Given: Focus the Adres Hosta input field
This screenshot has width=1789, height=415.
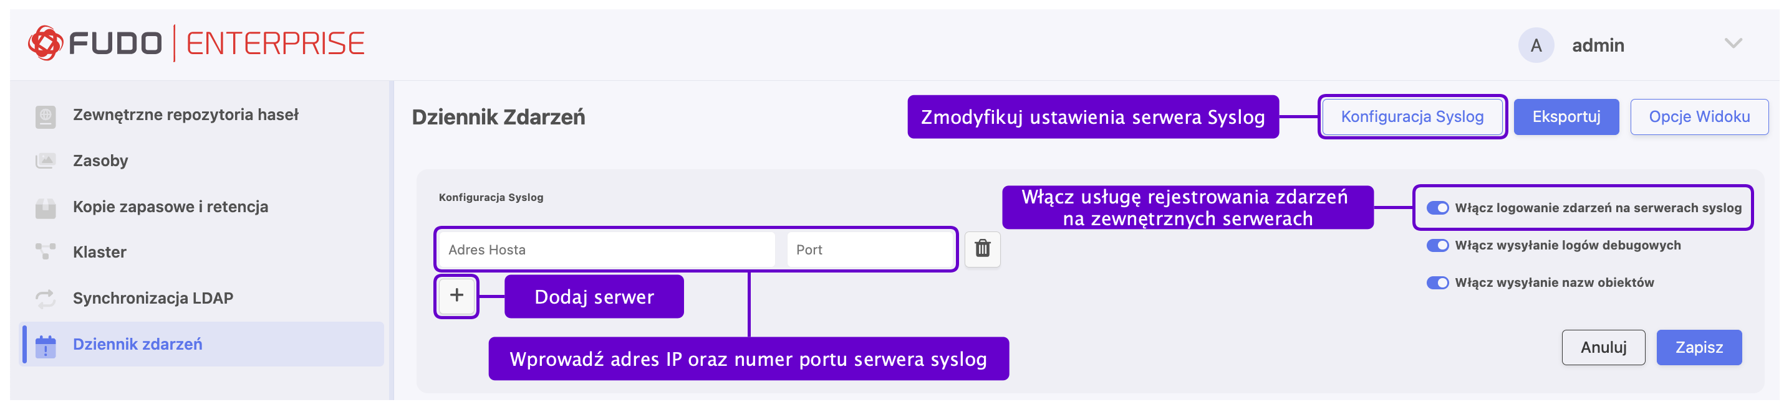Looking at the screenshot, I should click(x=607, y=250).
